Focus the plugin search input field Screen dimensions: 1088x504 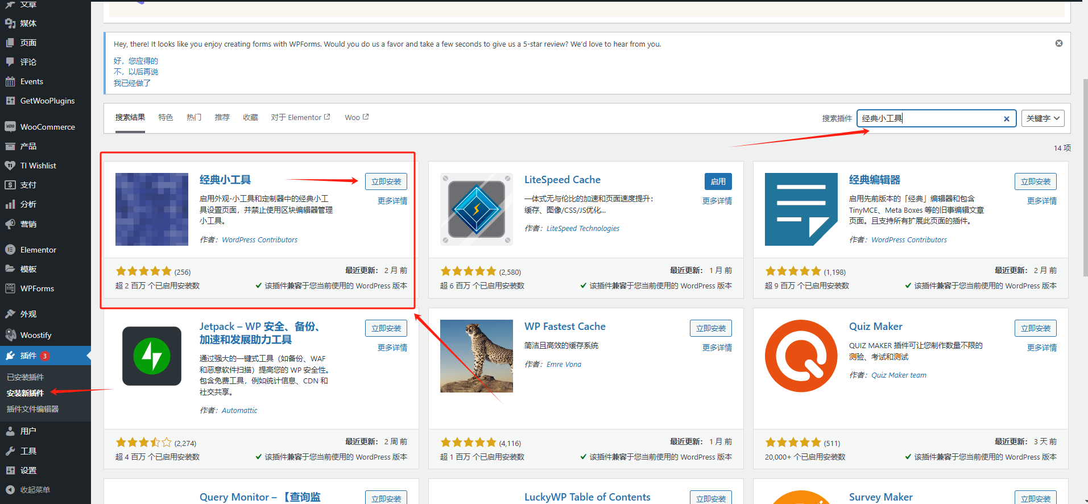tap(930, 118)
